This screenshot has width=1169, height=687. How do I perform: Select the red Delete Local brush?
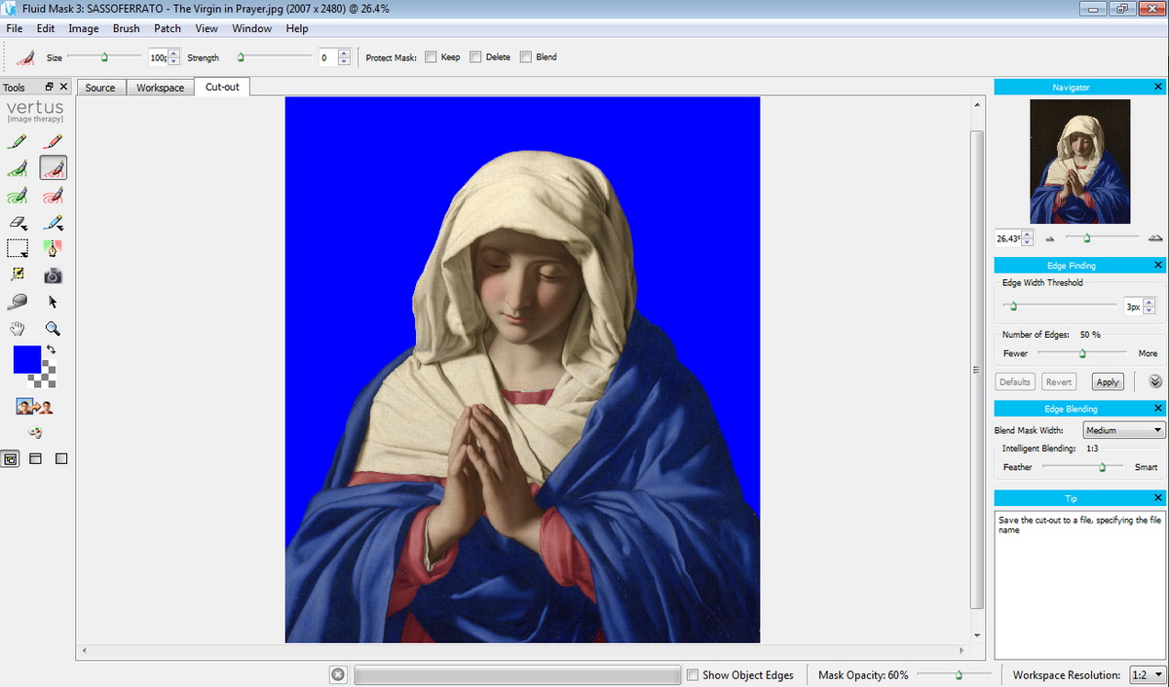click(54, 168)
